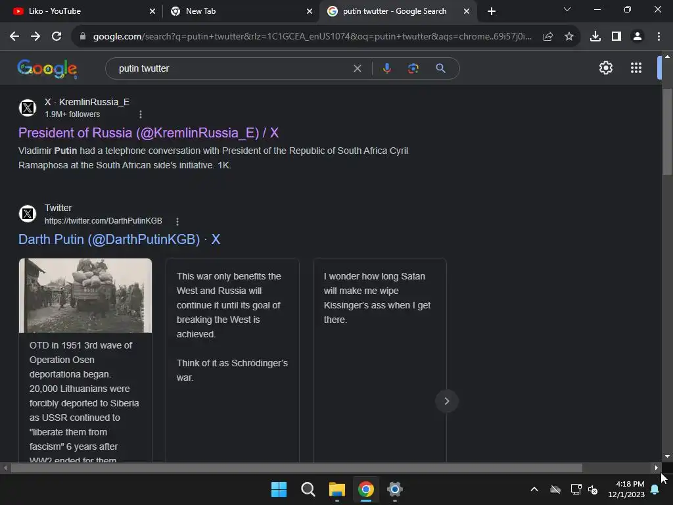Screen dimensions: 673x505
Task: Click scroll-down arrow on vertical scrollbar
Action: point(667,456)
